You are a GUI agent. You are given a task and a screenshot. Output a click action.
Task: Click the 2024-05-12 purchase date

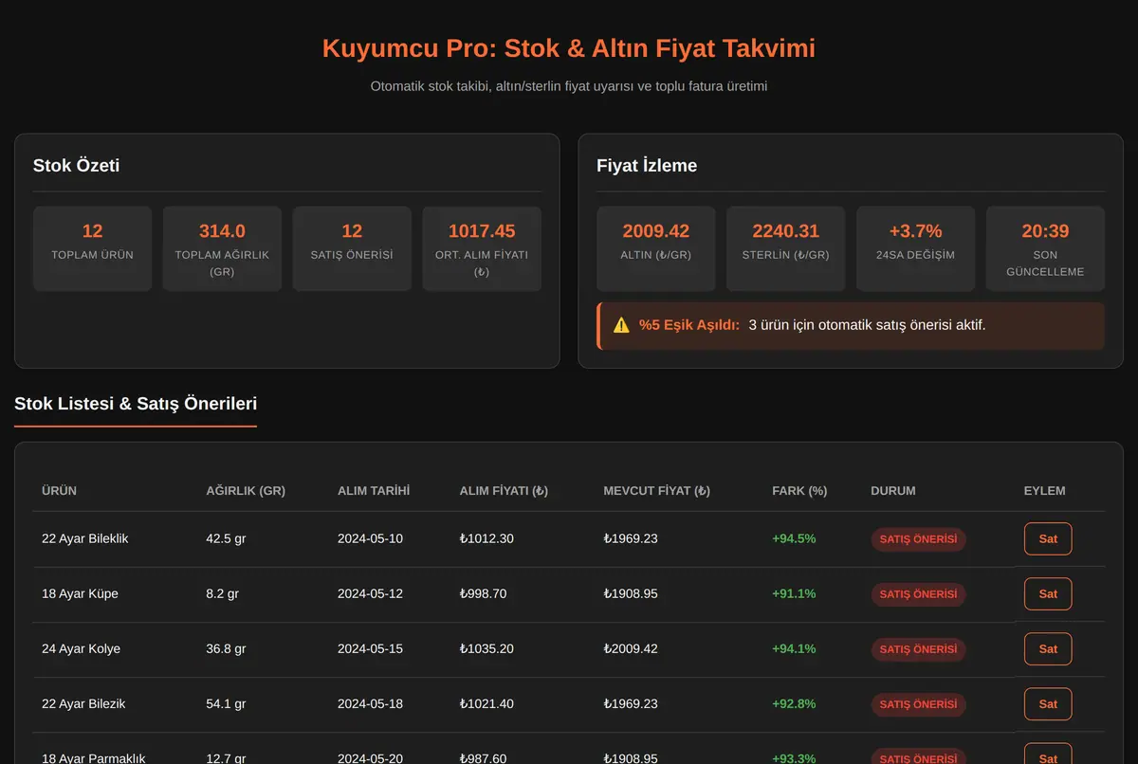[370, 593]
